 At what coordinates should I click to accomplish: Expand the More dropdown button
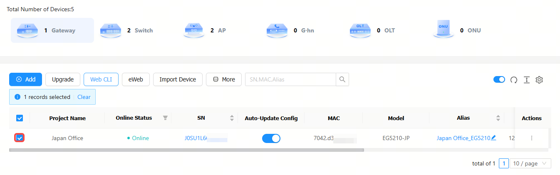224,79
